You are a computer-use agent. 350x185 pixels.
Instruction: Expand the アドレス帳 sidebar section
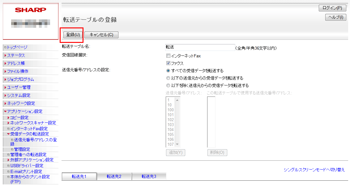(16, 64)
